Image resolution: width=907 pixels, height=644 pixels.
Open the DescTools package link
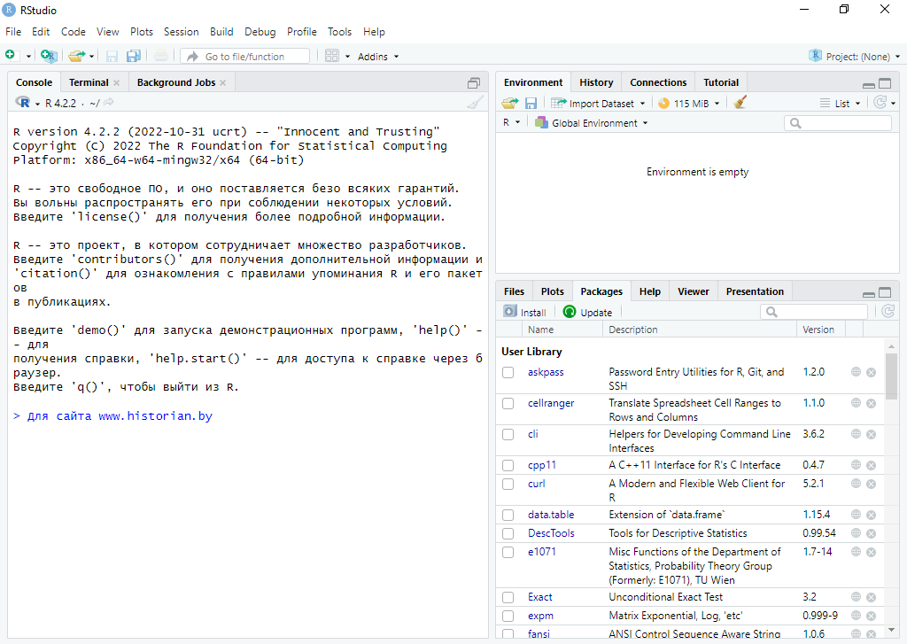(551, 533)
